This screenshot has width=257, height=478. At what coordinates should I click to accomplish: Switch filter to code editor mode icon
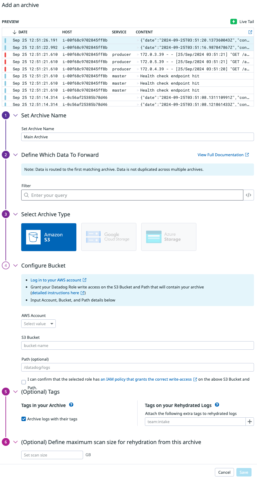click(x=249, y=195)
